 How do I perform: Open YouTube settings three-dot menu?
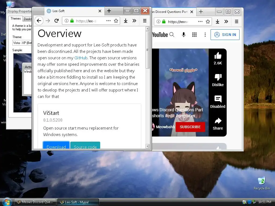pos(205,35)
